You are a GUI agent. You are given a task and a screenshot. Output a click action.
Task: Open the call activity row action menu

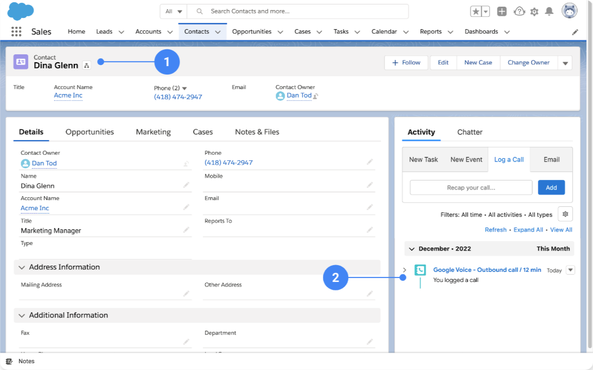click(571, 270)
